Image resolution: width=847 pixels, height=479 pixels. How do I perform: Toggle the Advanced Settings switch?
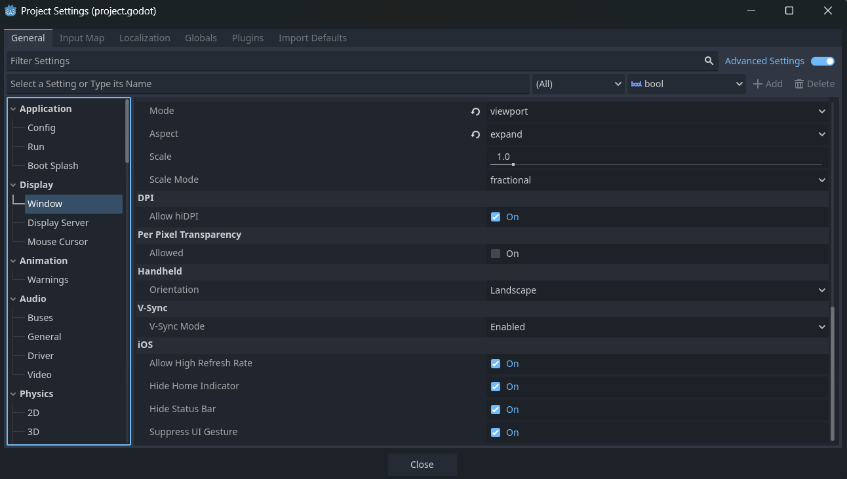pos(823,61)
